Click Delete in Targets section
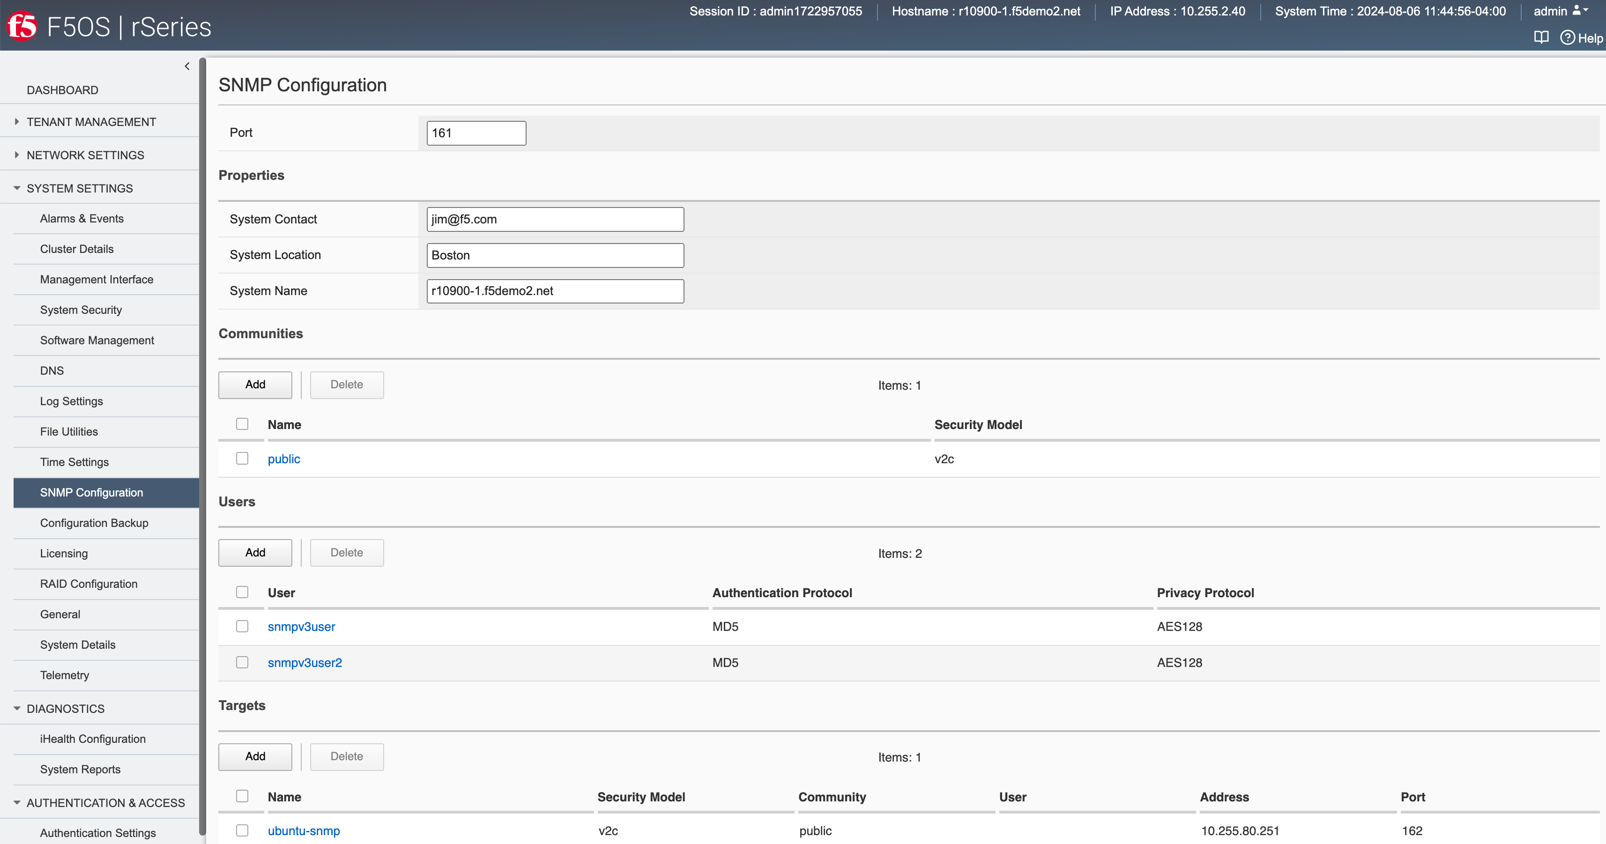The height and width of the screenshot is (844, 1606). point(347,757)
